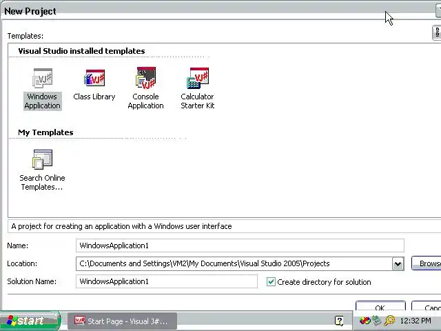The width and height of the screenshot is (441, 331).
Task: Toggle Create directory for solution checkbox
Action: click(x=271, y=282)
